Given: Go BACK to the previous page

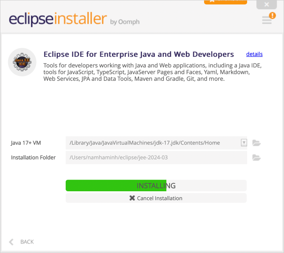Looking at the screenshot, I should pos(22,242).
